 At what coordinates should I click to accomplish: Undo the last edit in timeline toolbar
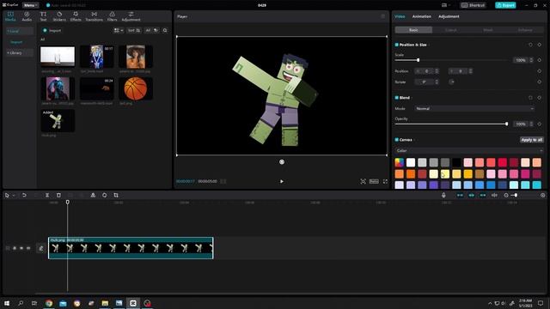24,195
